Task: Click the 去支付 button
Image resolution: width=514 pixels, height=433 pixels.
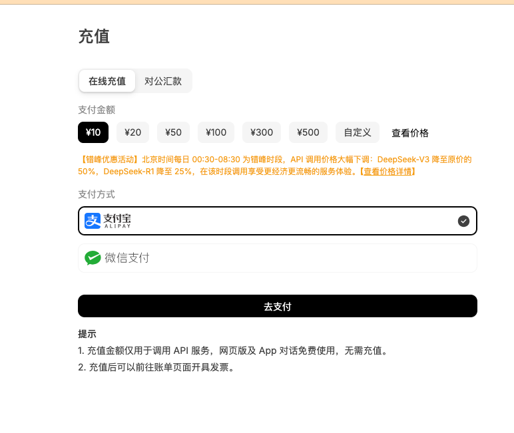Action: [278, 306]
